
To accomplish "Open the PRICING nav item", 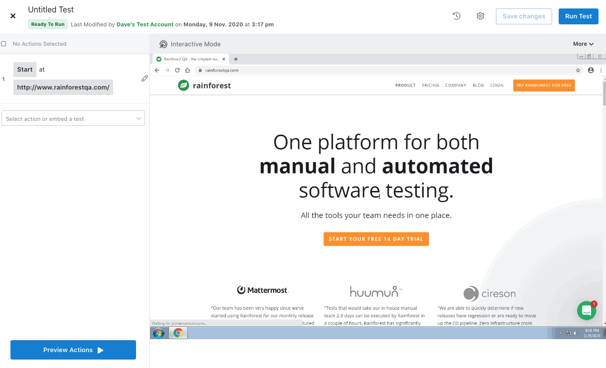I will (x=430, y=86).
